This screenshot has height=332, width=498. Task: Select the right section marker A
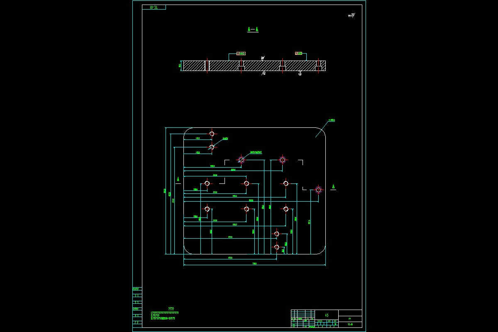click(333, 187)
